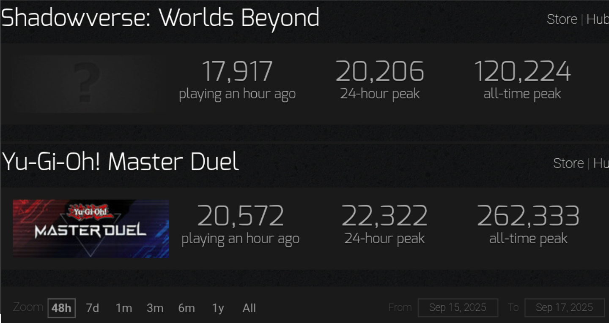Click the Shadowverse: Worlds Beyond title
This screenshot has height=323, width=609.
tap(160, 18)
